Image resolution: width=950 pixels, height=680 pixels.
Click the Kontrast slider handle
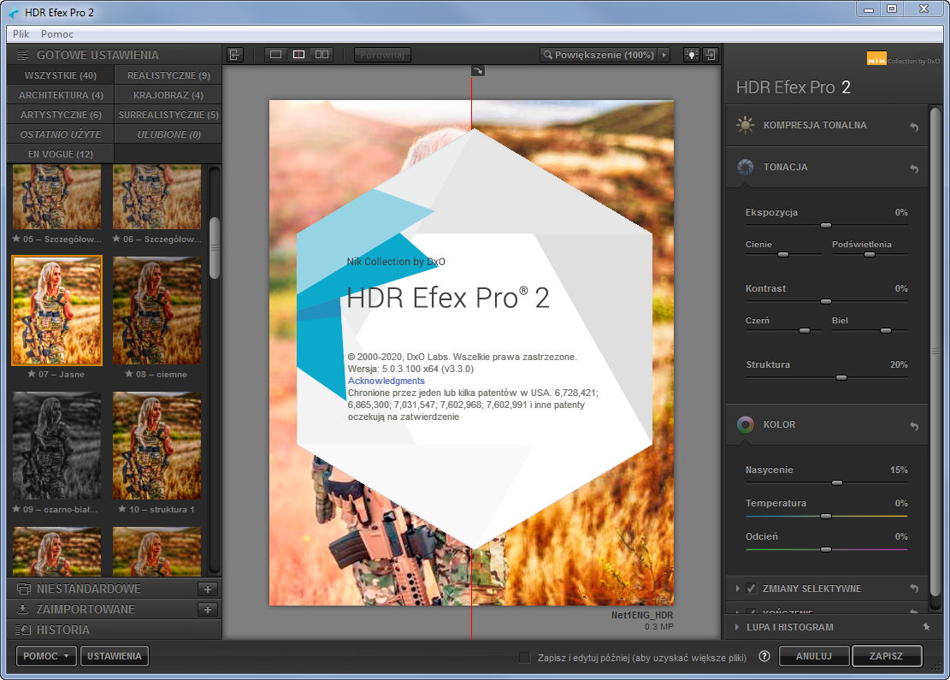click(x=826, y=300)
